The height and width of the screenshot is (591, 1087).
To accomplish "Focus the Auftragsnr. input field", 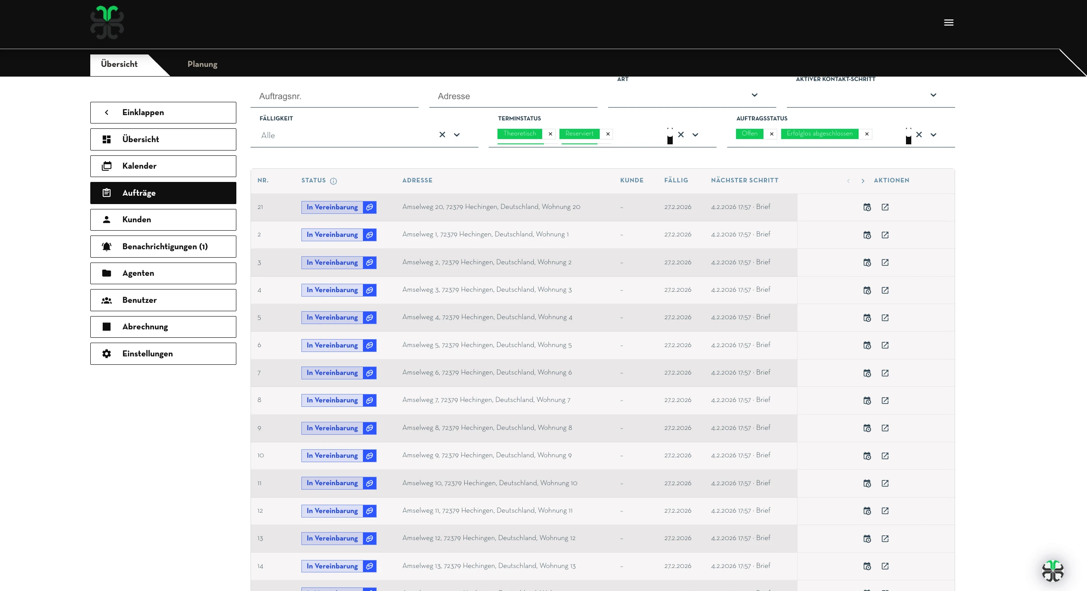I will coord(334,97).
